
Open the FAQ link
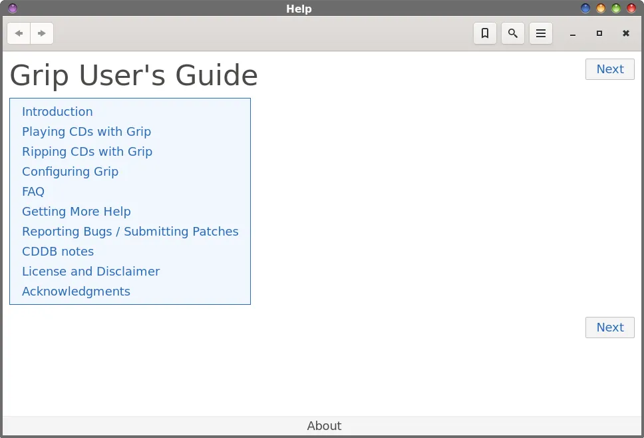(33, 192)
